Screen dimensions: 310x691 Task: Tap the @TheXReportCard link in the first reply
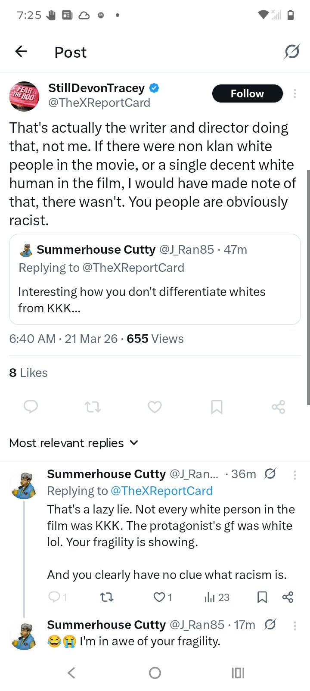click(161, 491)
